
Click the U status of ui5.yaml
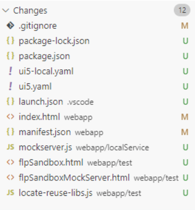pos(186,86)
